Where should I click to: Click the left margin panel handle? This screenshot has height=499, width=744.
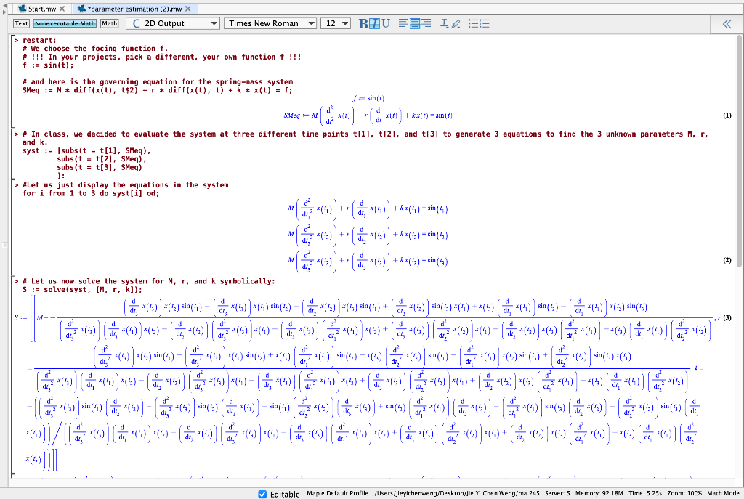4,245
